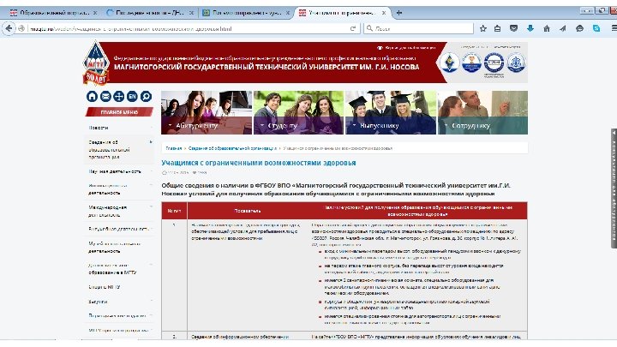
Task: Click the site home round icon
Action: point(92,96)
